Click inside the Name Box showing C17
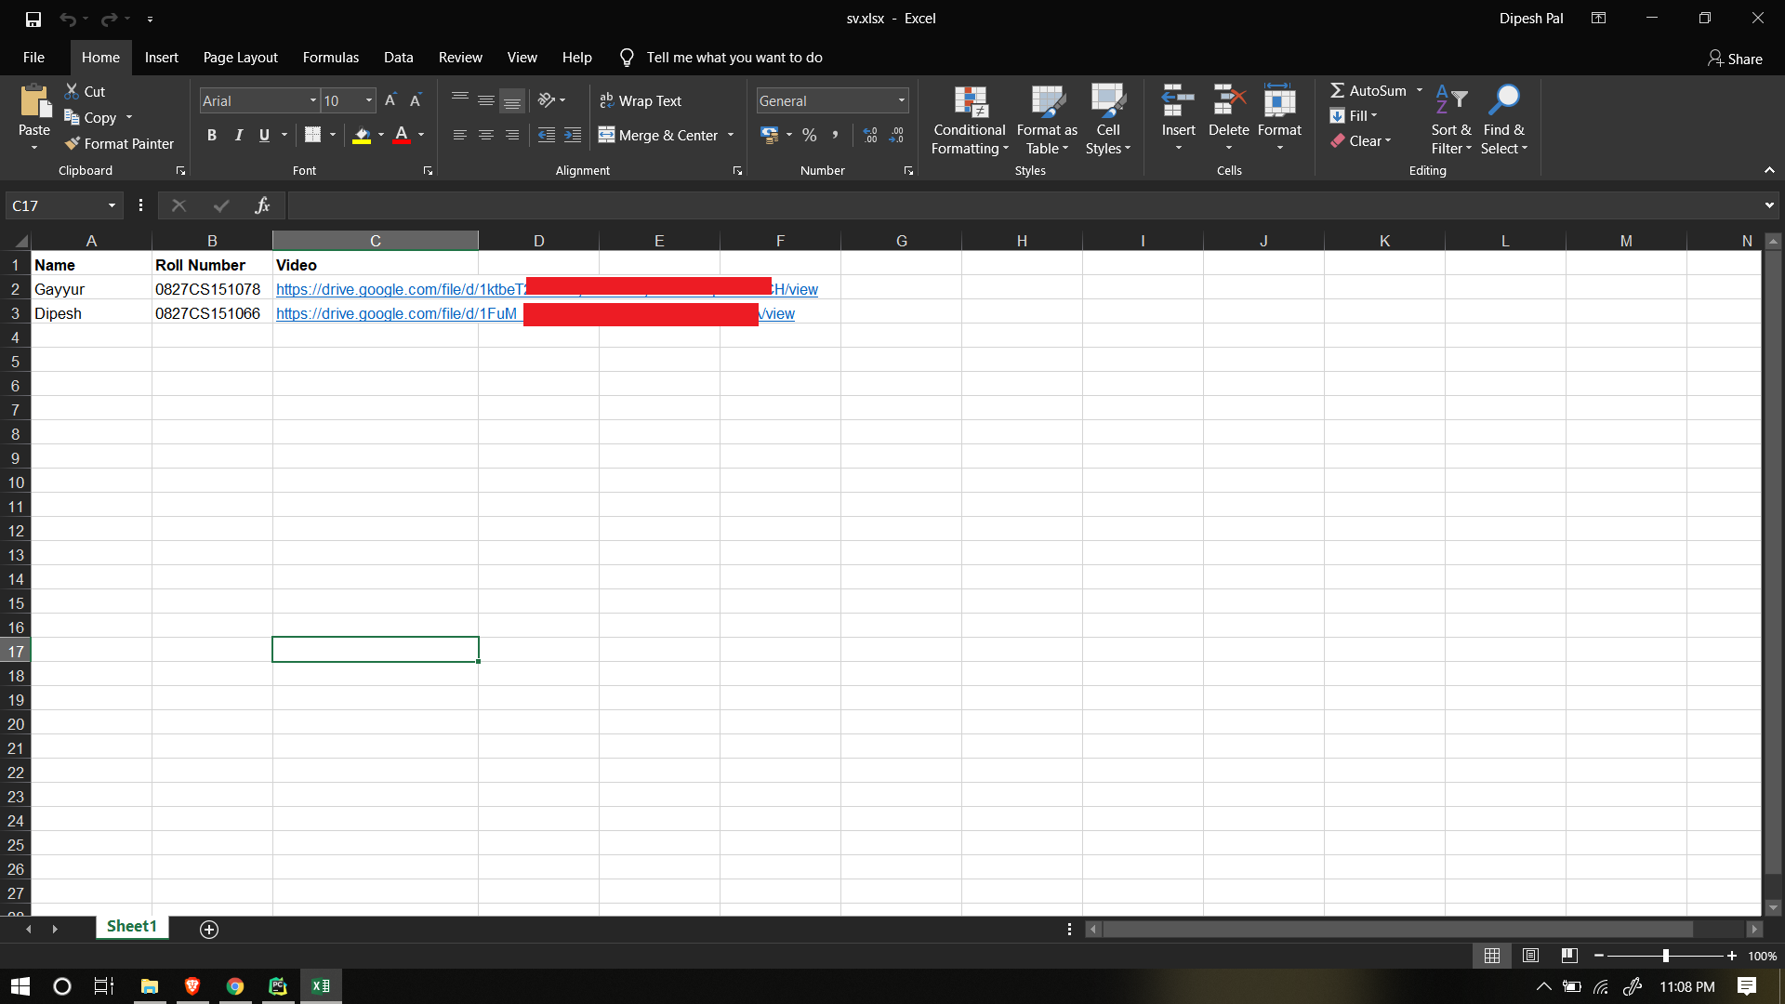This screenshot has height=1004, width=1785. 56,205
